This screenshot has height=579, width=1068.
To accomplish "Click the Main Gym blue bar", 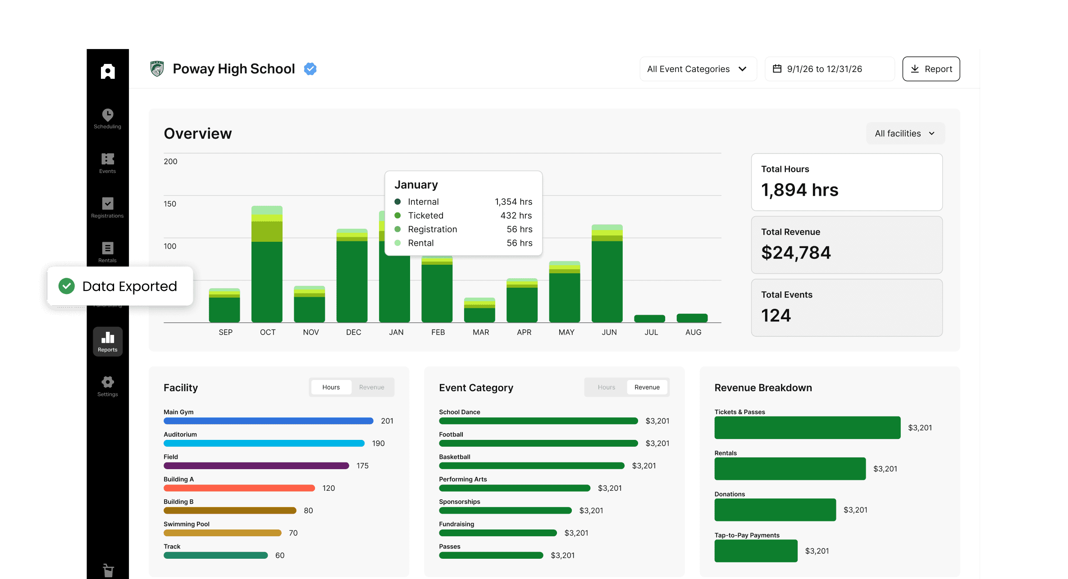I will [x=268, y=421].
